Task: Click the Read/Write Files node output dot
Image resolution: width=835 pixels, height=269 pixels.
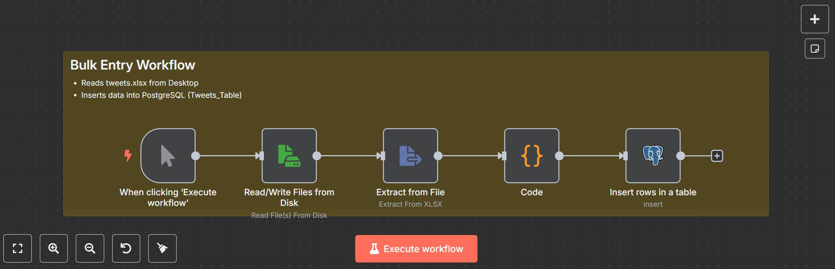Action: [317, 156]
